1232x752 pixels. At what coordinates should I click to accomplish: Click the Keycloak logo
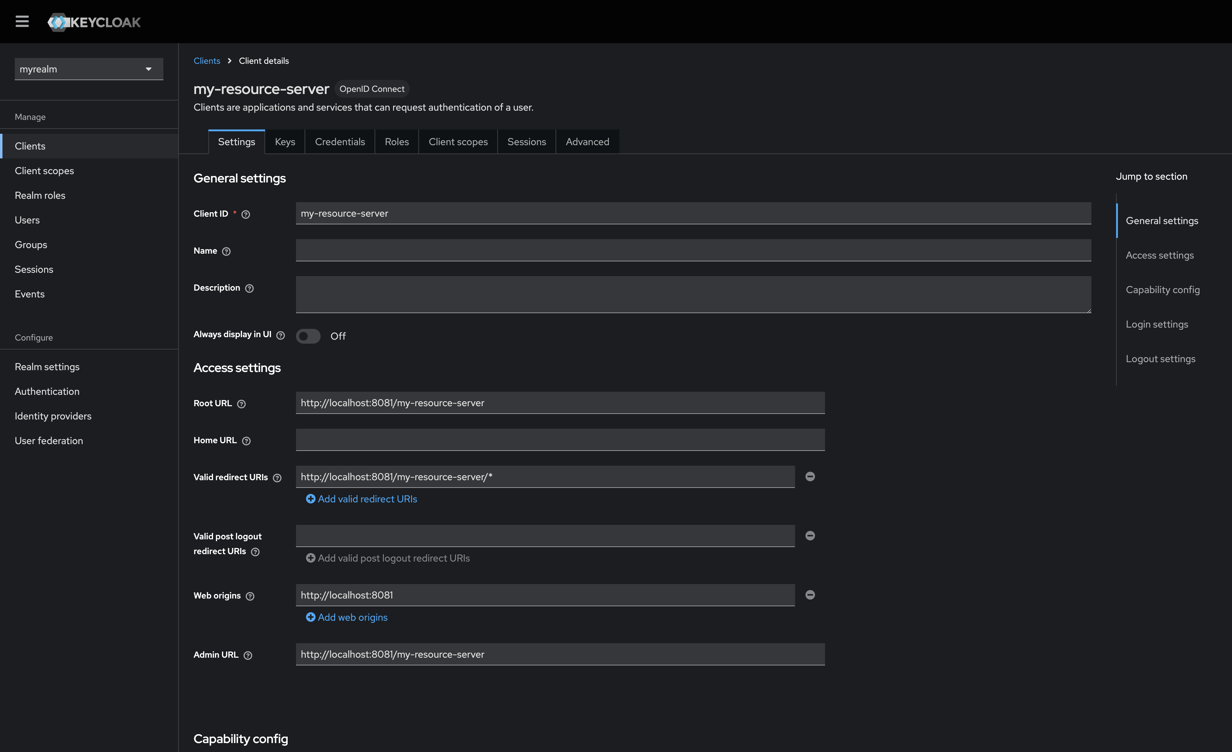pyautogui.click(x=94, y=22)
